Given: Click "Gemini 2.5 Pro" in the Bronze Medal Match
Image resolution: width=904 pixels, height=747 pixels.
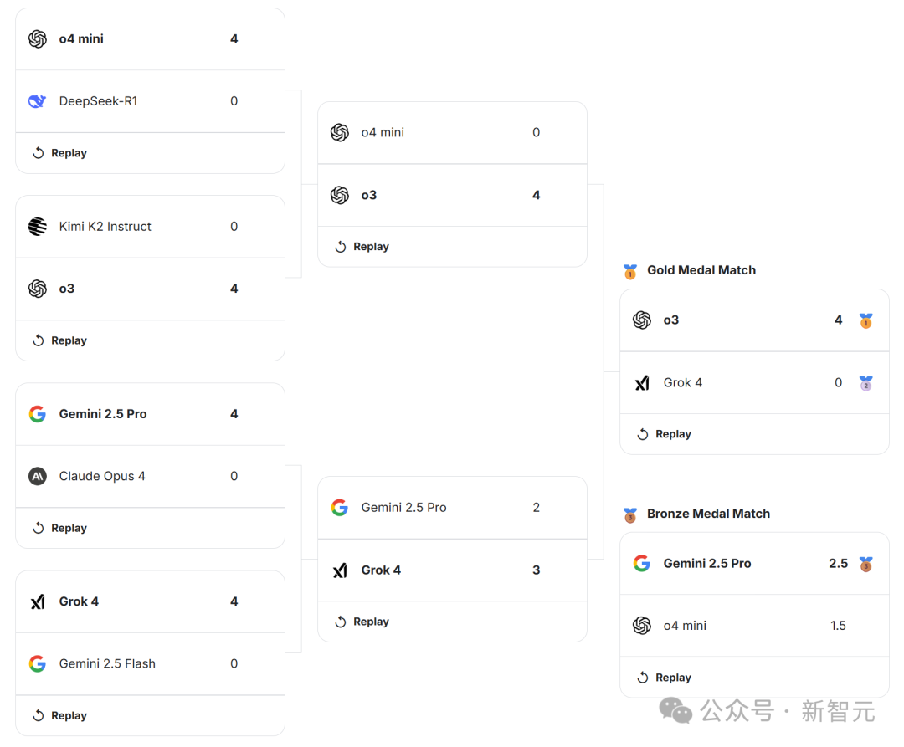Looking at the screenshot, I should point(706,563).
